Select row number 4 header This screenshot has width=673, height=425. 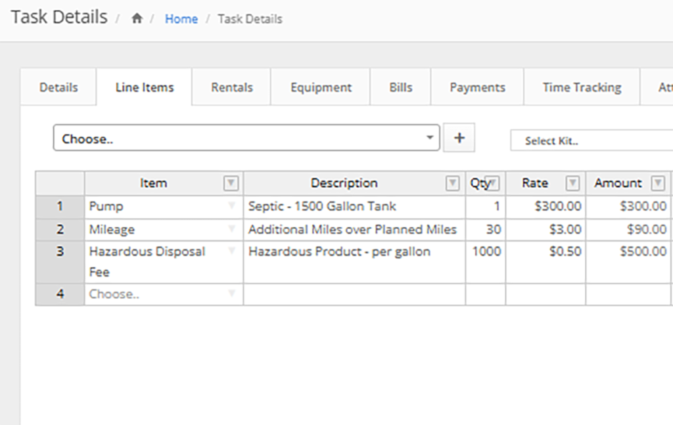[60, 294]
